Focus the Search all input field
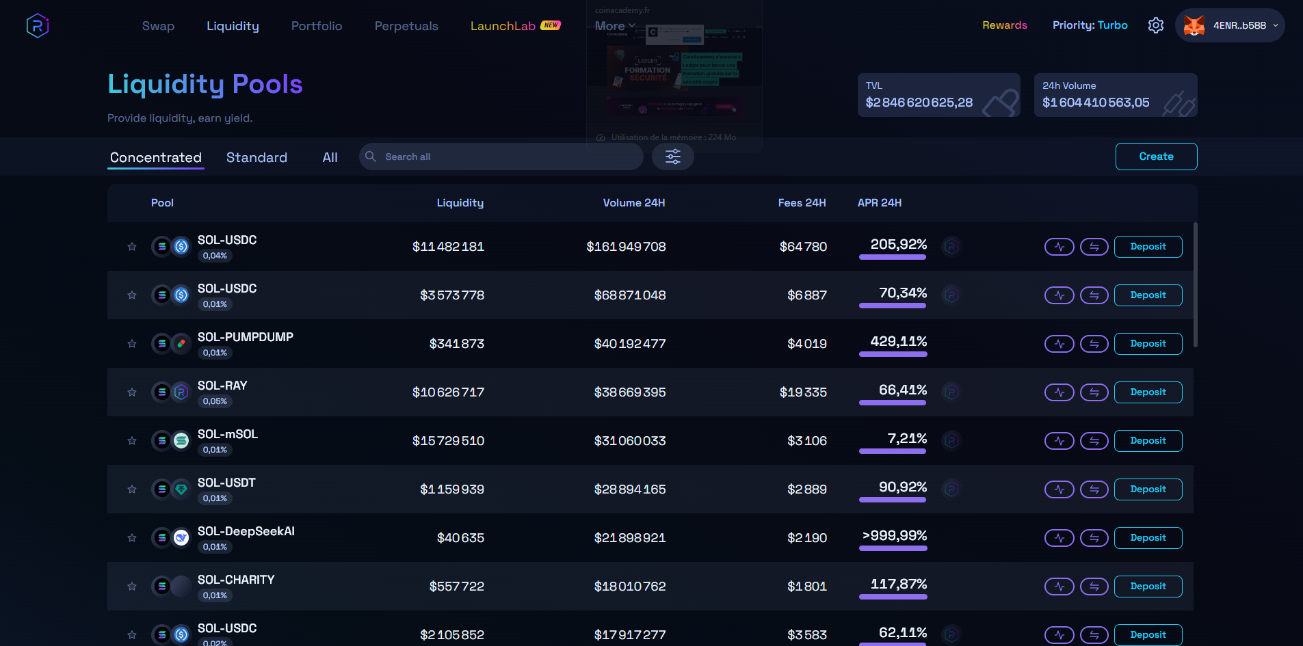 pos(501,157)
